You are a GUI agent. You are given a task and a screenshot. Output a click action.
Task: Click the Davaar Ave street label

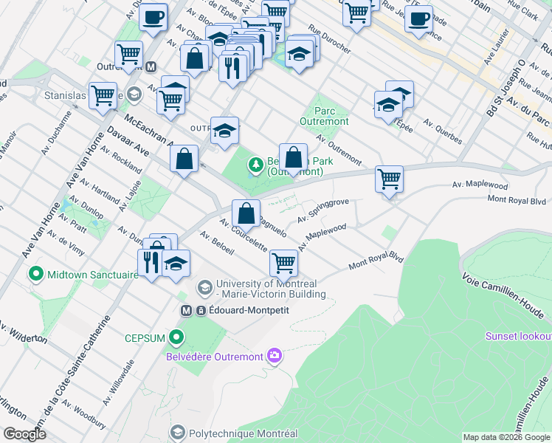[x=128, y=142]
